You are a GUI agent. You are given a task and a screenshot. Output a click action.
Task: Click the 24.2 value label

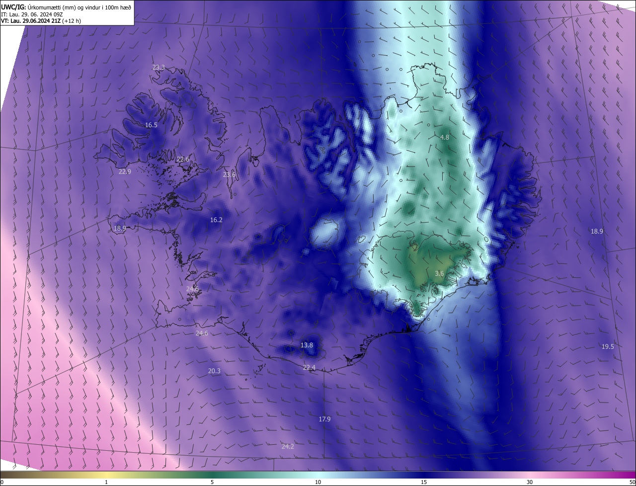(288, 447)
